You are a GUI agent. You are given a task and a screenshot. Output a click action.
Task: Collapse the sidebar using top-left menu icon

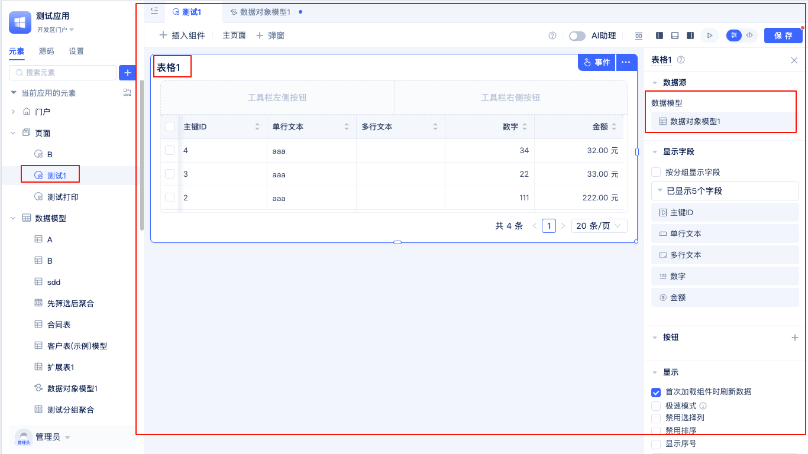(154, 11)
